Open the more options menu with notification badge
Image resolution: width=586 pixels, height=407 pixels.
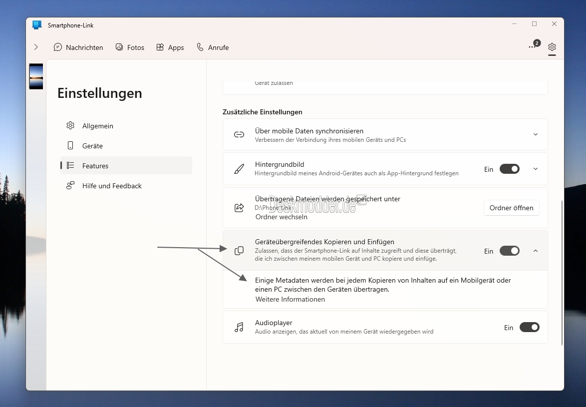[x=534, y=45]
